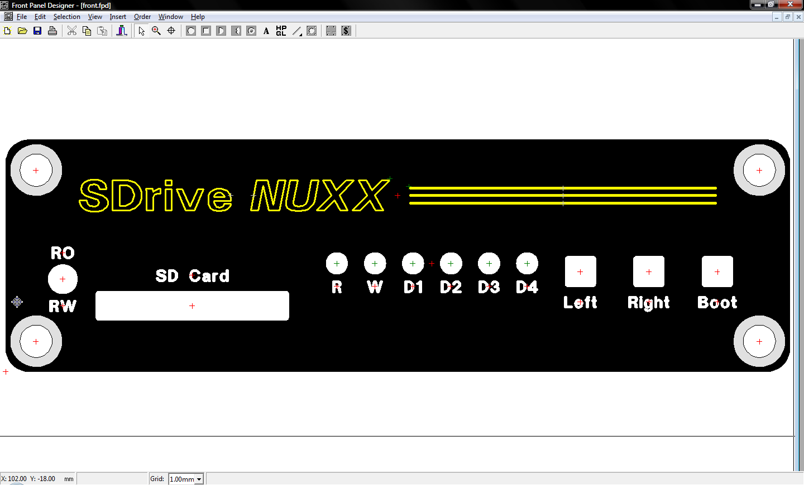Insert a D-hole element
Screen dimensions: 804x485
click(221, 31)
